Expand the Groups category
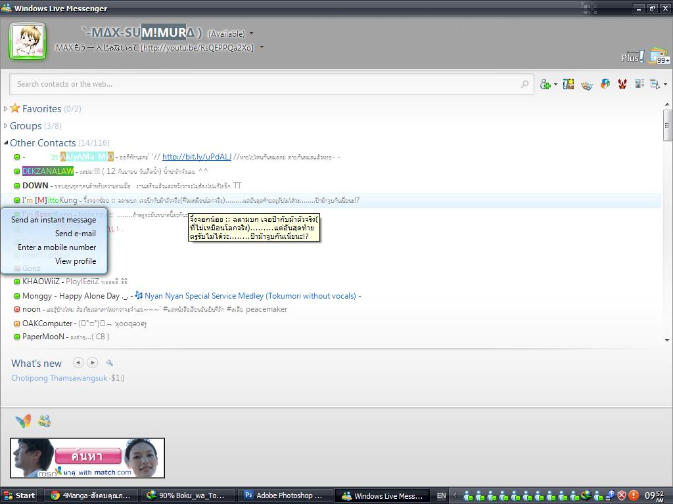673x504 pixels. click(5, 125)
